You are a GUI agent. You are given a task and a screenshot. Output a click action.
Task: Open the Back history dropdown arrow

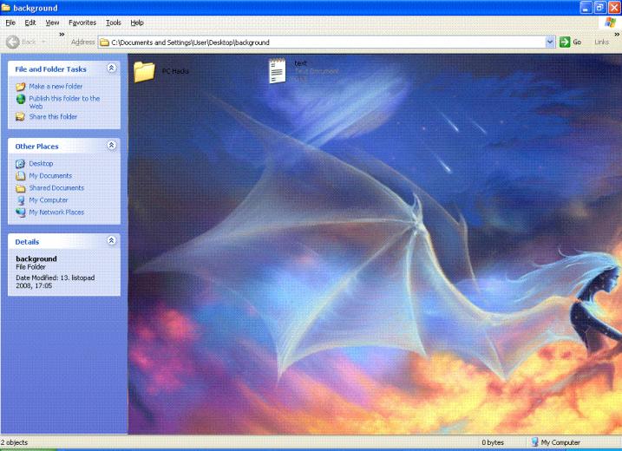pyautogui.click(x=43, y=42)
